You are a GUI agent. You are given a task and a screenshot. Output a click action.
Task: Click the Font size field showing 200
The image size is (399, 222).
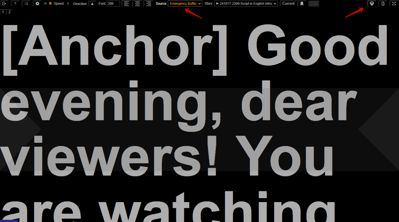(113, 4)
